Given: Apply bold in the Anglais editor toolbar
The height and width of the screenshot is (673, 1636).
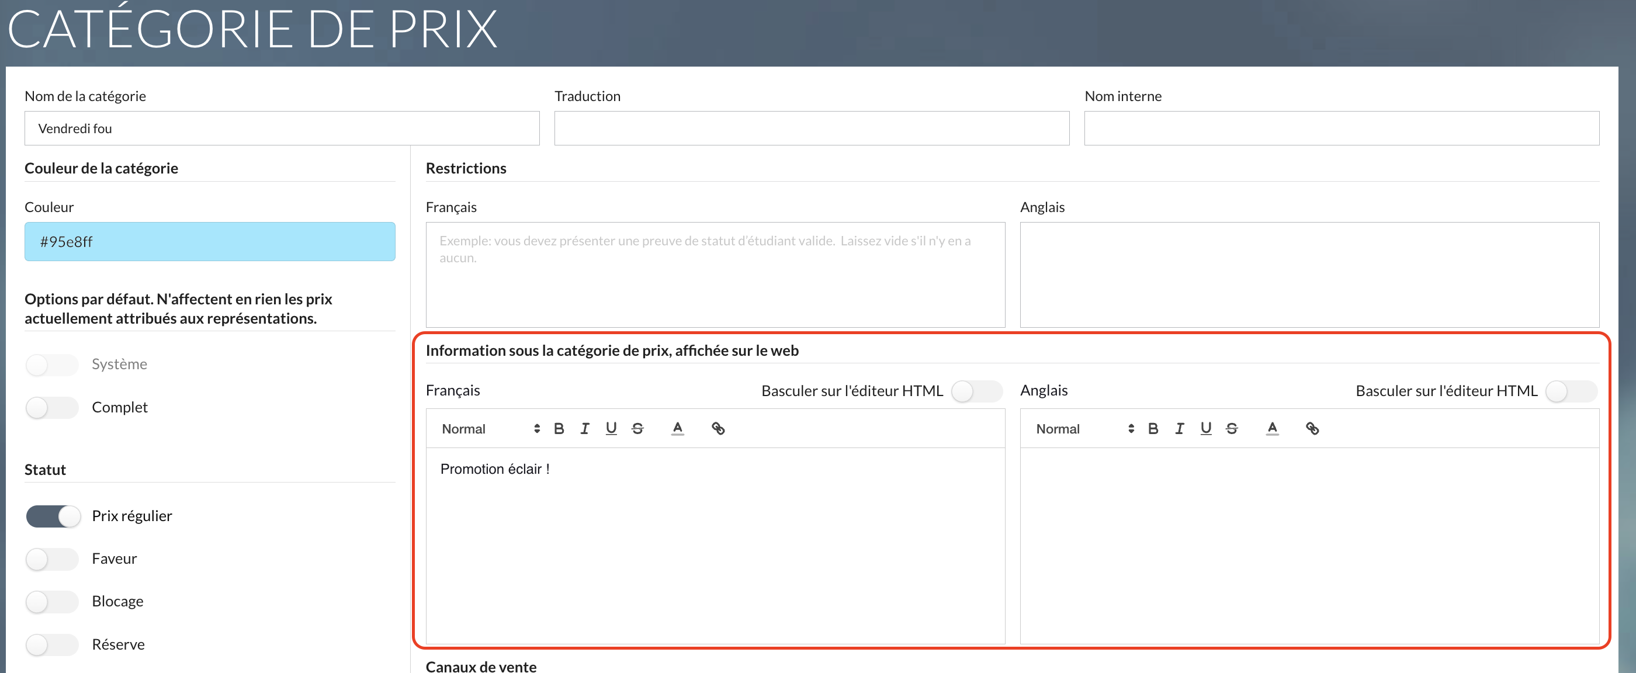Looking at the screenshot, I should coord(1153,429).
